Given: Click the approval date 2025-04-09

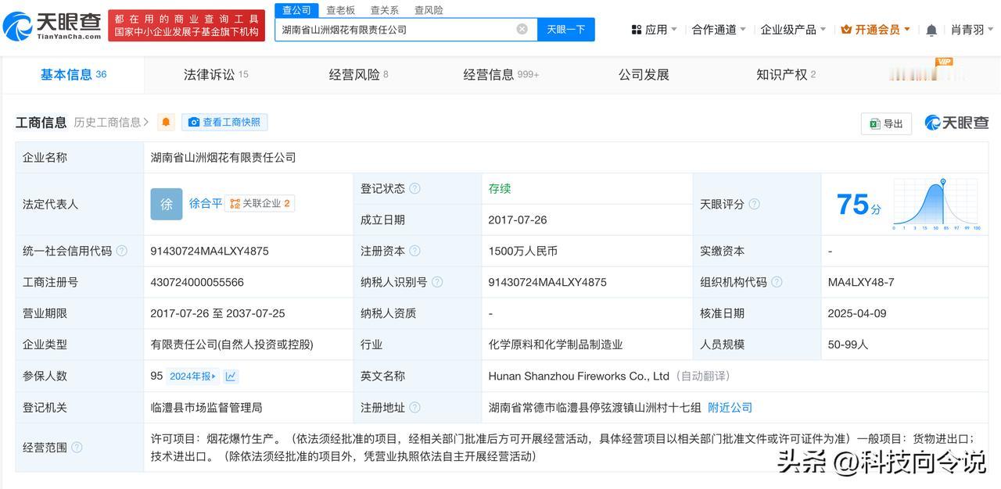Looking at the screenshot, I should pyautogui.click(x=856, y=313).
